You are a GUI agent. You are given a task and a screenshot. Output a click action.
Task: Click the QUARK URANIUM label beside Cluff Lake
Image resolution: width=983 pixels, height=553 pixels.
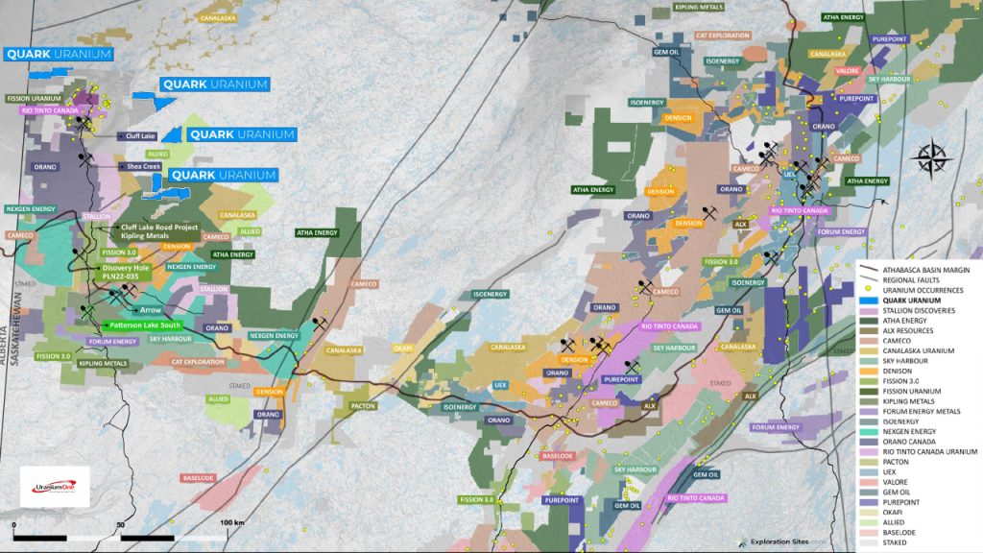(242, 134)
